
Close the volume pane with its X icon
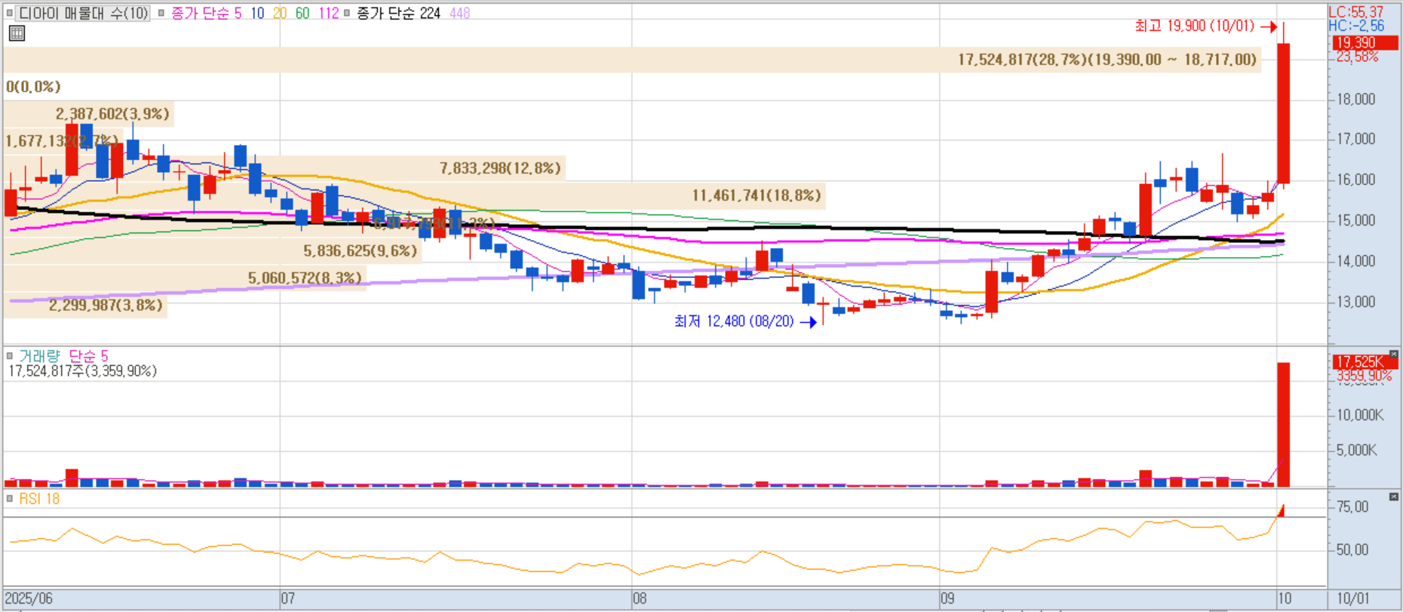tap(1393, 354)
